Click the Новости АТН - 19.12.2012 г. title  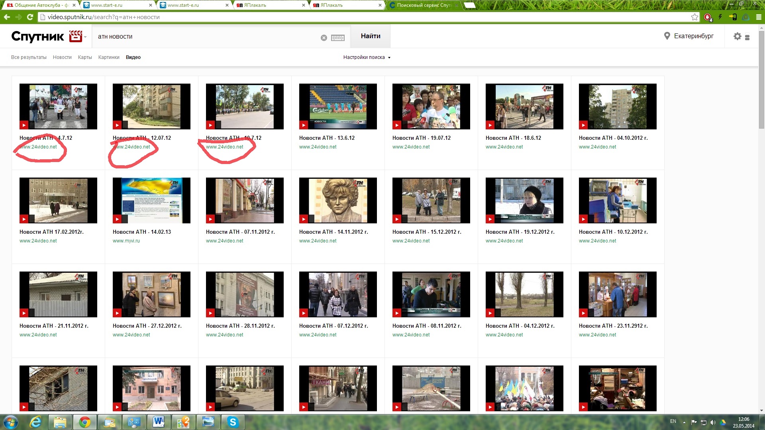[x=520, y=232]
